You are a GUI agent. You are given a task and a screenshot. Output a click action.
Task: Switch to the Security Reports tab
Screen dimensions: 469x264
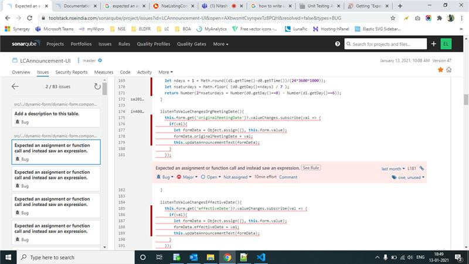click(72, 72)
